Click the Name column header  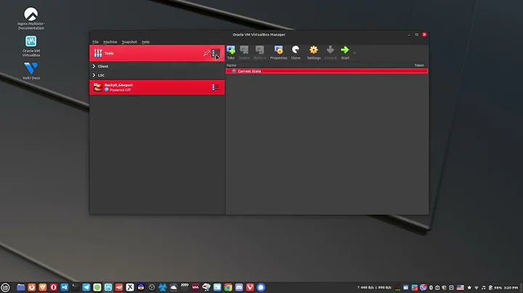pos(232,65)
